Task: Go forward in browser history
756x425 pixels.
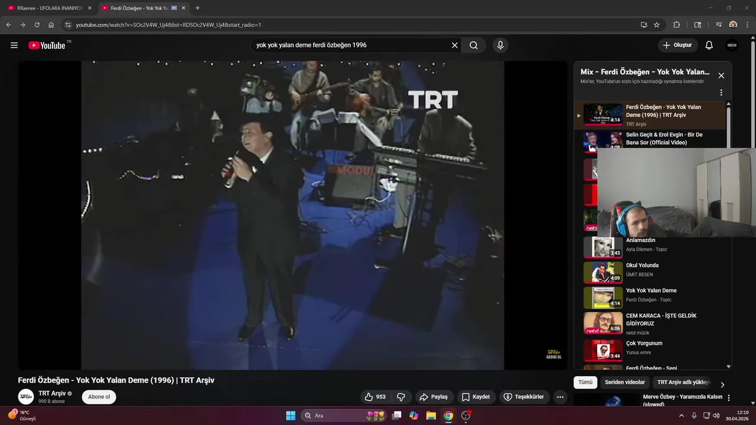Action: coord(22,25)
